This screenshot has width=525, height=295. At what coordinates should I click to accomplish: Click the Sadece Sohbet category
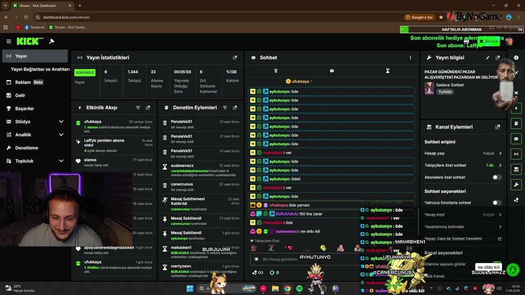click(450, 85)
